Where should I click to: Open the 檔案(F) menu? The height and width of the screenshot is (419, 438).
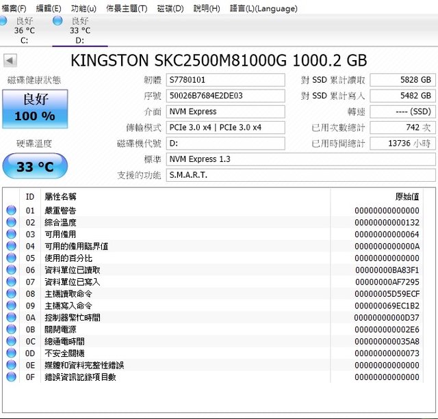(14, 8)
